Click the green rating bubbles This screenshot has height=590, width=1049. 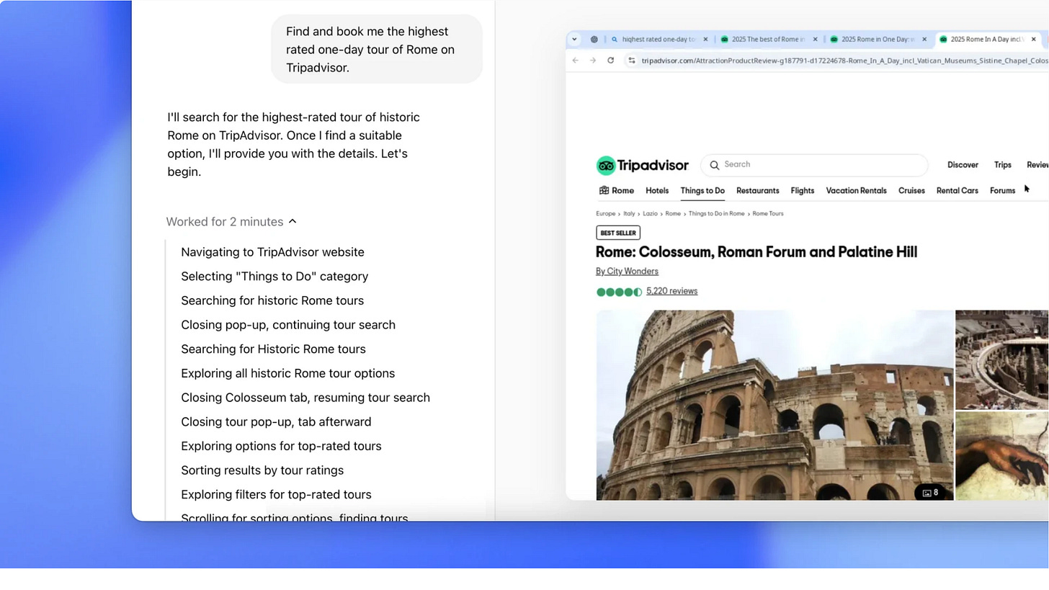(619, 292)
